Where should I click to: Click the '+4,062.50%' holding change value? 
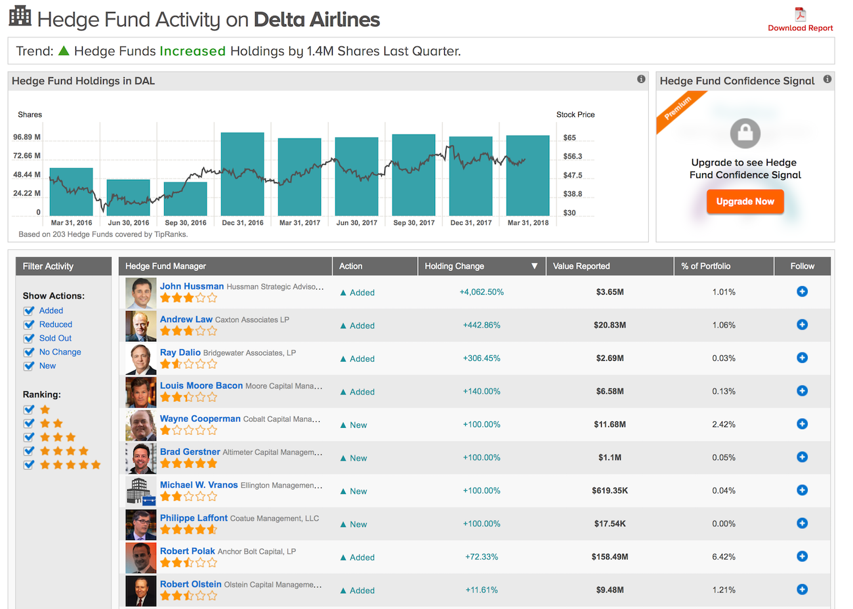pyautogui.click(x=482, y=292)
